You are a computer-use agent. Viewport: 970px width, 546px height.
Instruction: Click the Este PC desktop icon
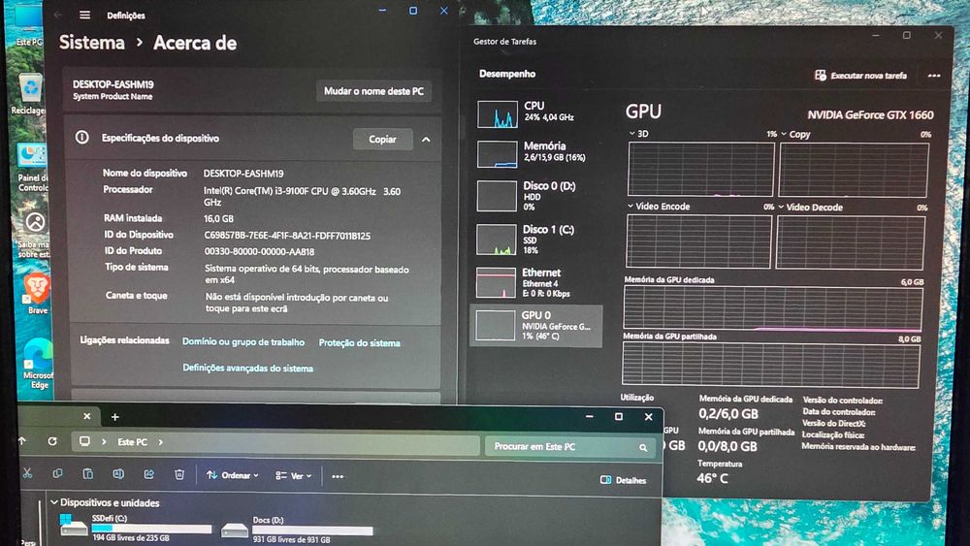click(x=28, y=28)
